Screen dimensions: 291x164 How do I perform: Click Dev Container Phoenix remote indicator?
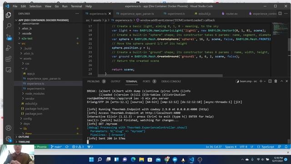tap(42, 147)
